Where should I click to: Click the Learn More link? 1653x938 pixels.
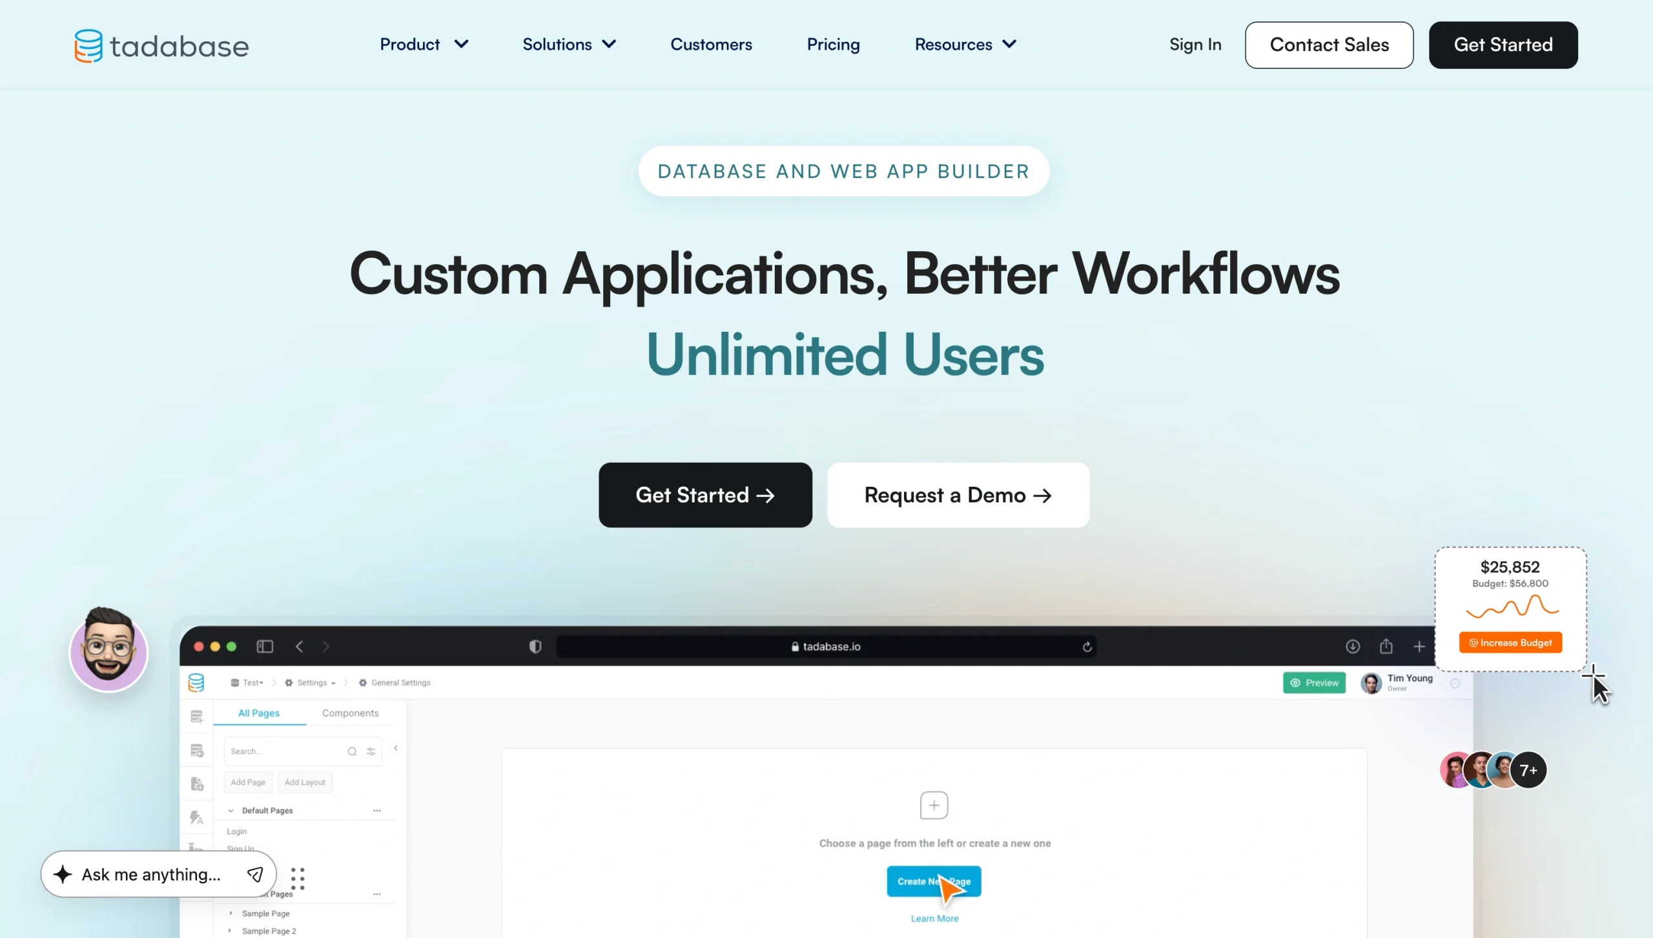934,919
